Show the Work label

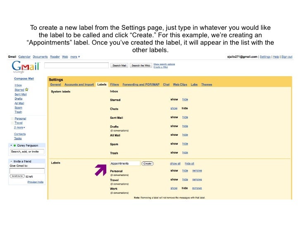tap(174, 188)
